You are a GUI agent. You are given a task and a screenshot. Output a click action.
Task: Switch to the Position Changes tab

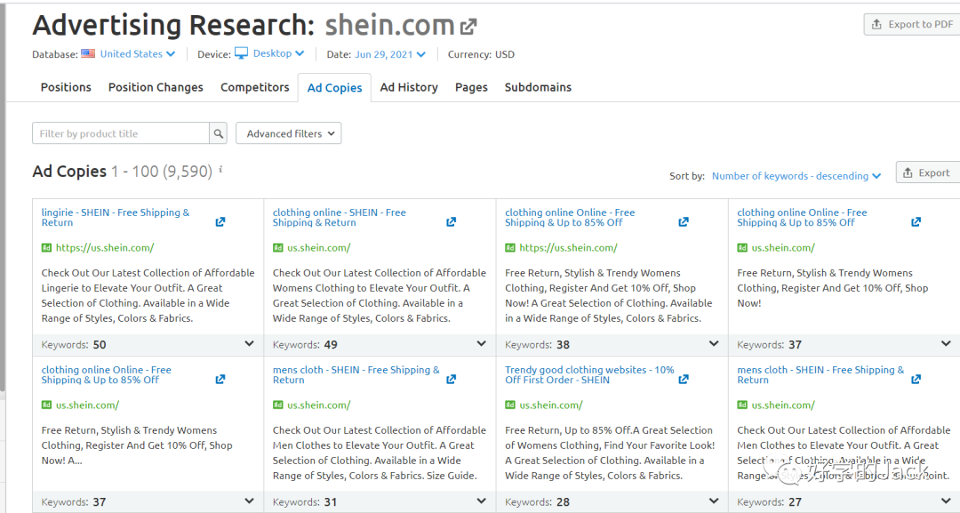coord(156,87)
